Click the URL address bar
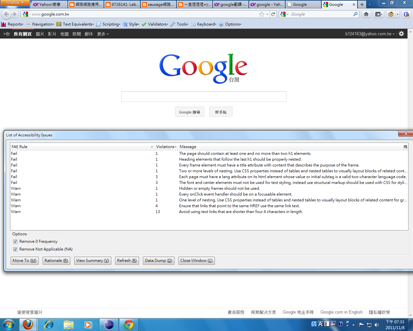This screenshot has height=331, width=413. point(144,14)
